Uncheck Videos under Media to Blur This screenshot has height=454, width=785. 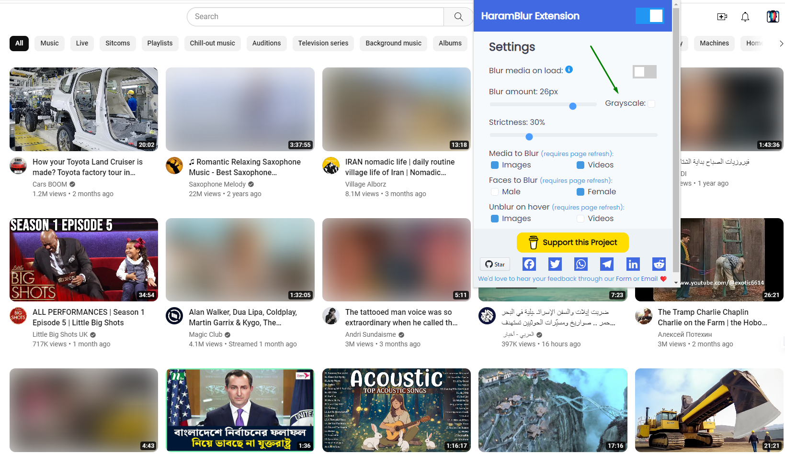click(x=580, y=165)
